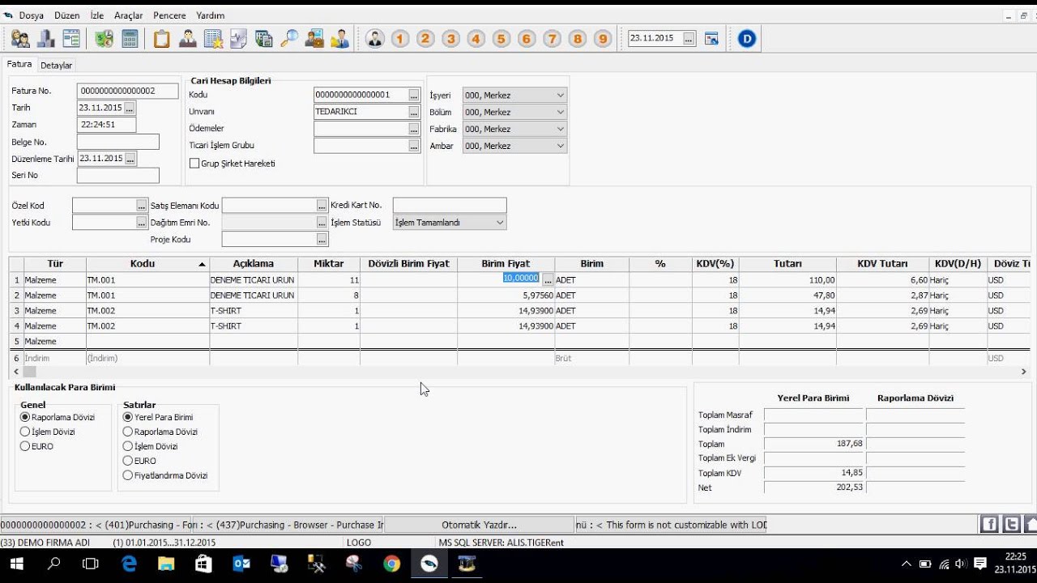1037x583 pixels.
Task: Open the Ambar dropdown
Action: (514, 146)
